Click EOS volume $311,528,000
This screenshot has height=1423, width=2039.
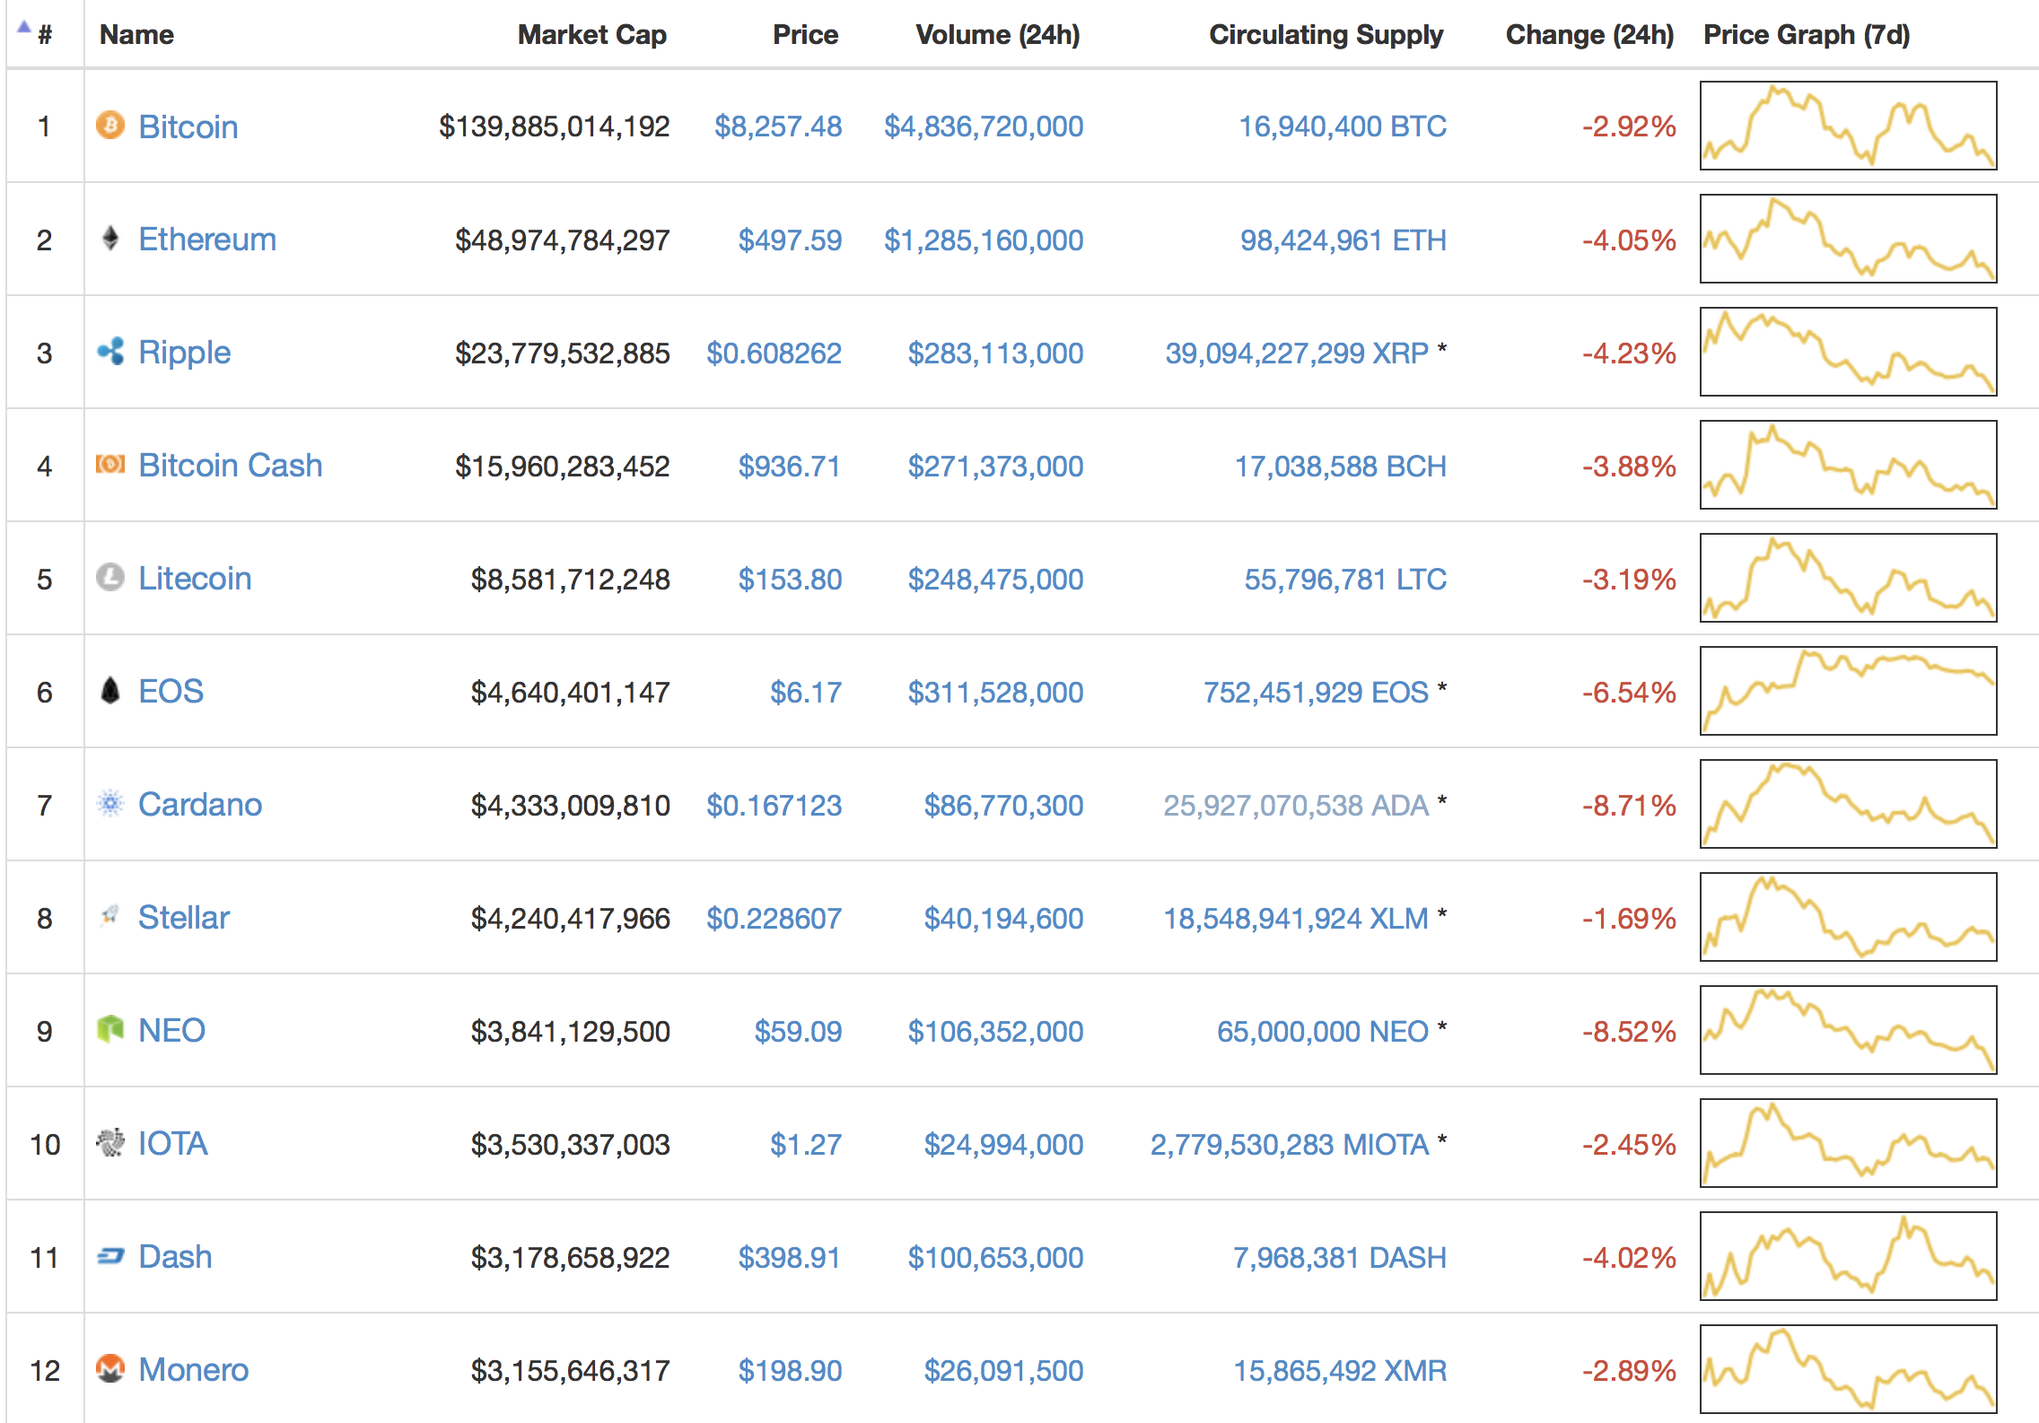(x=995, y=692)
